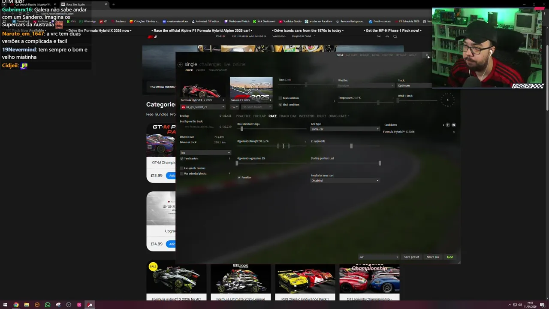Open Chrome from the taskbar

click(x=16, y=305)
